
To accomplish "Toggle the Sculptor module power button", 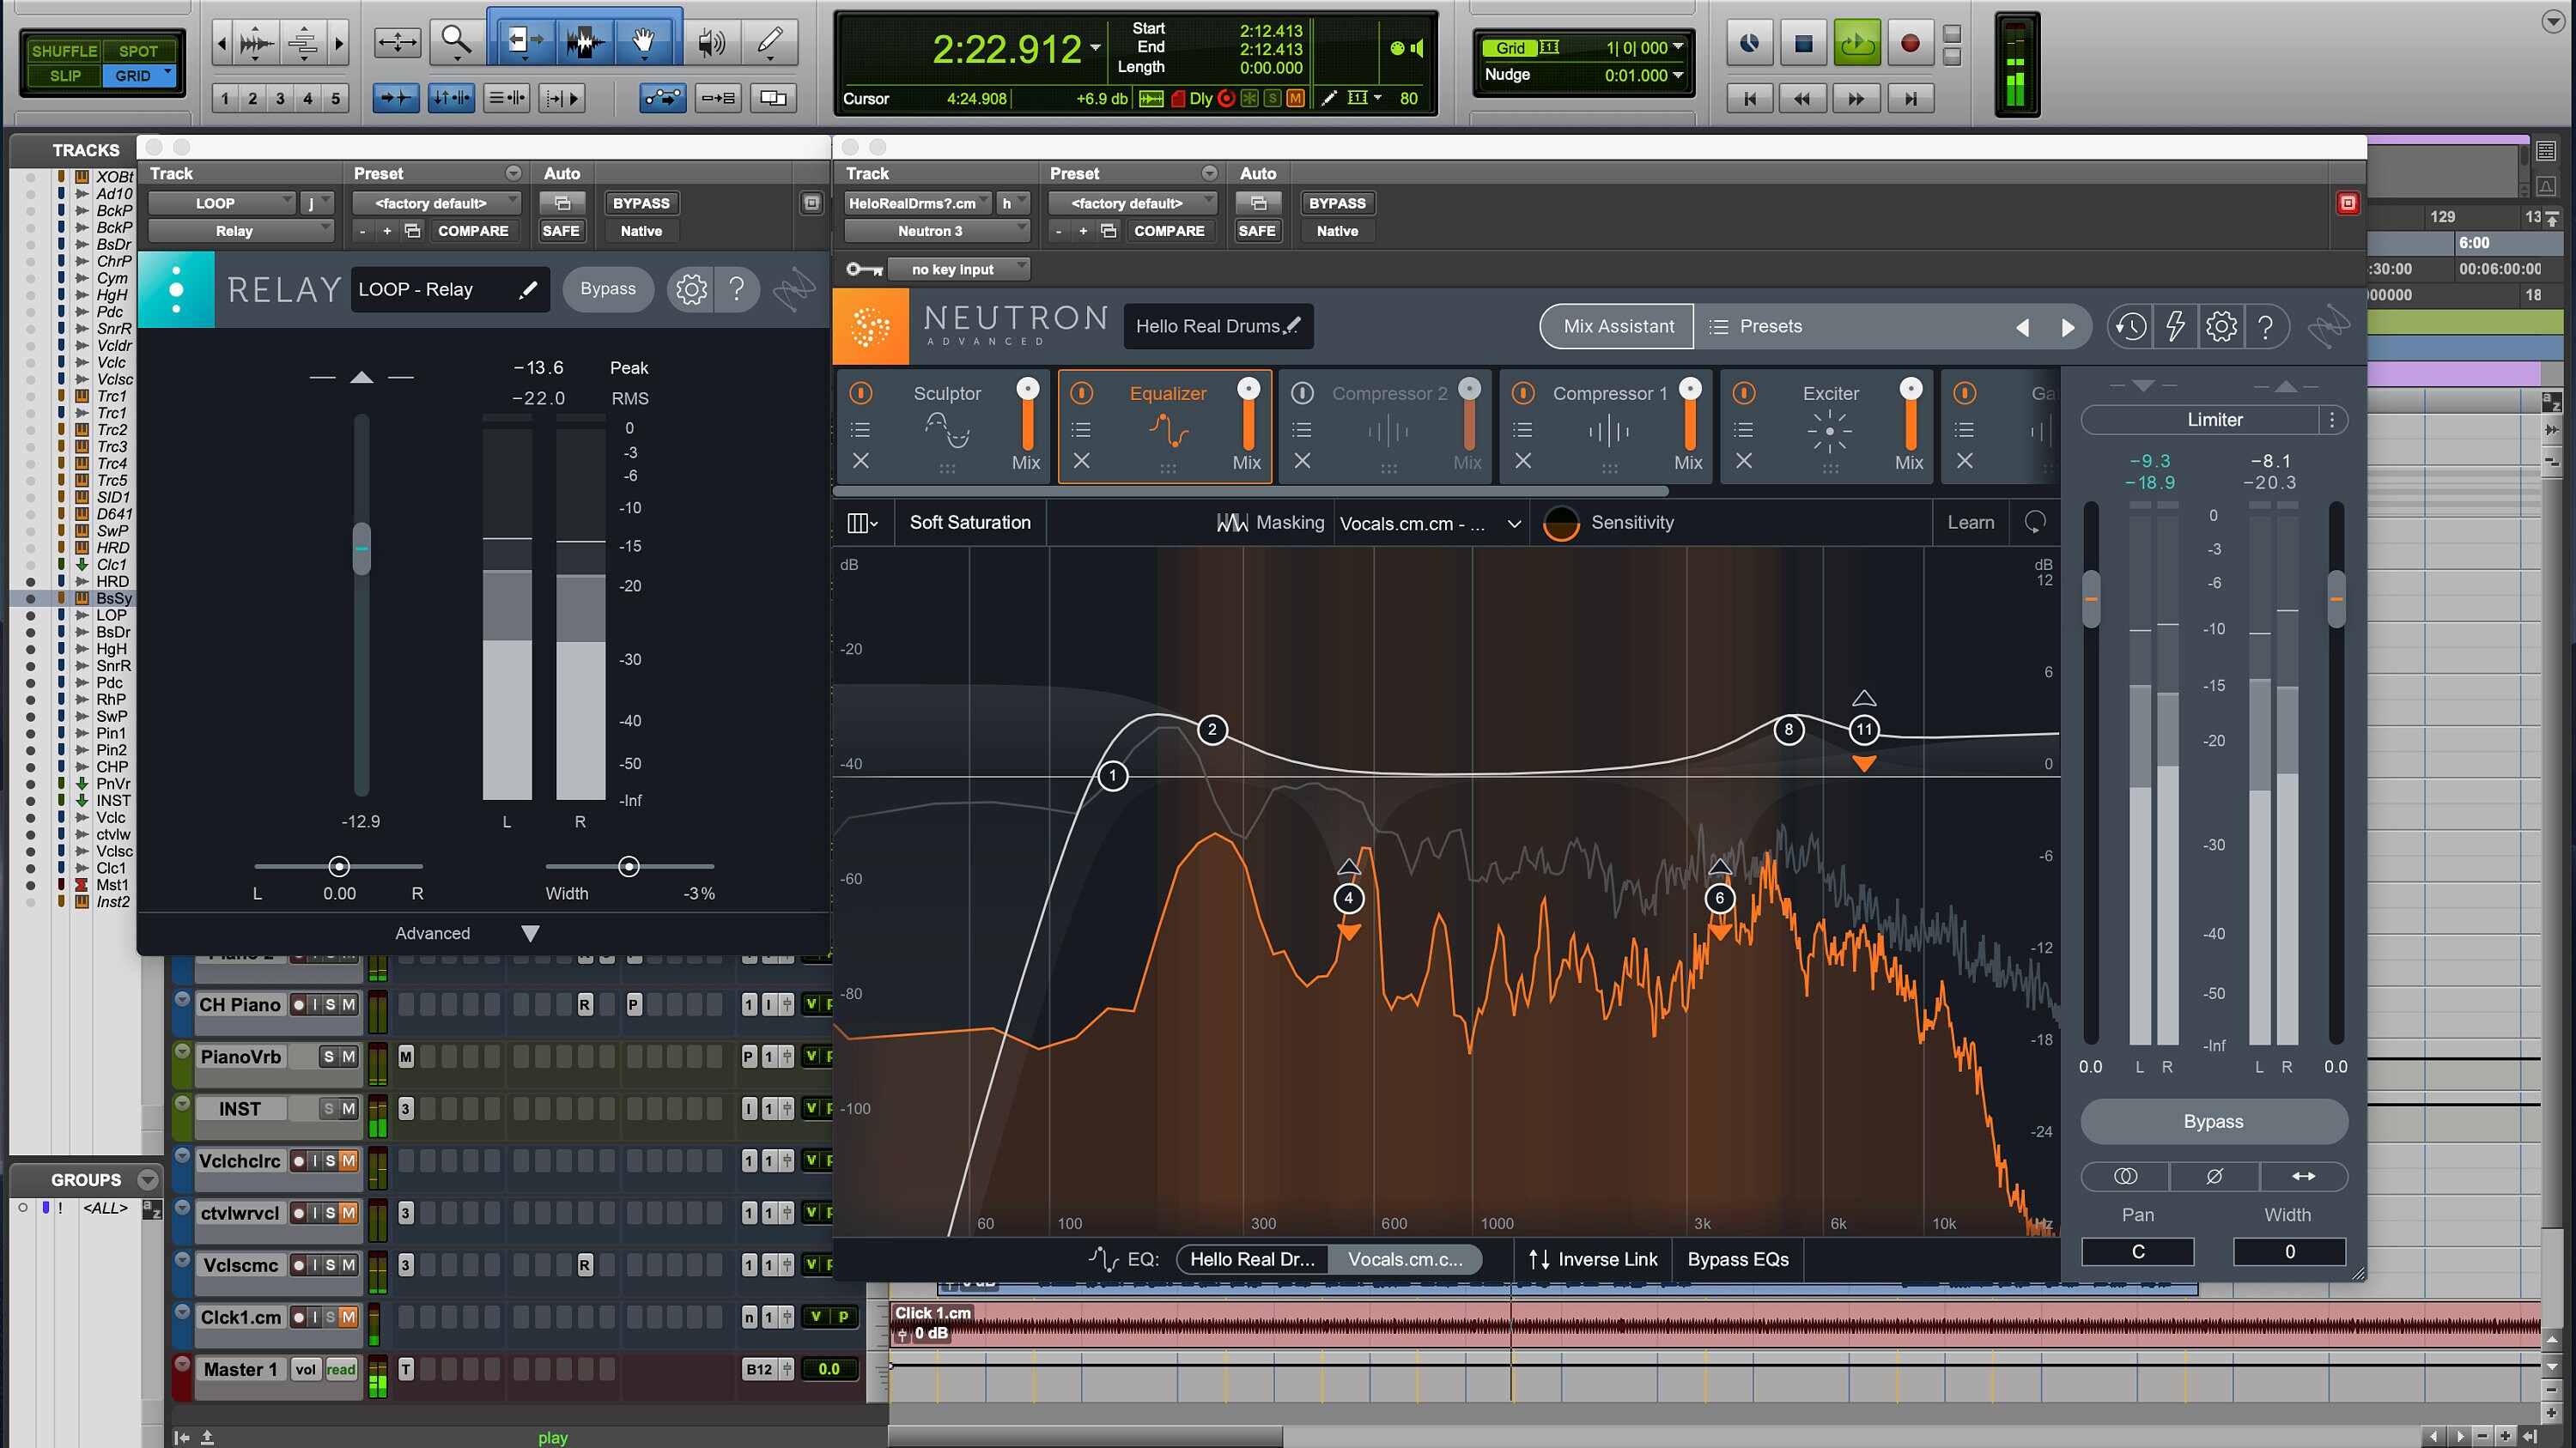I will (861, 393).
